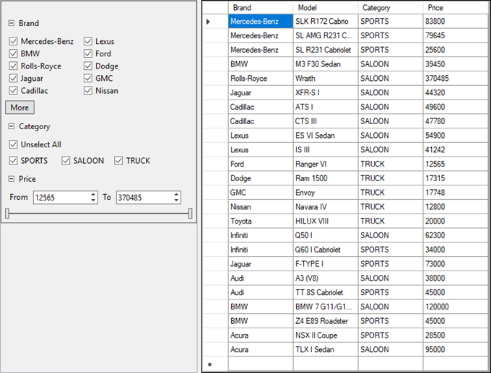The image size is (491, 373).
Task: Click the Wraith model cell
Action: (326, 78)
